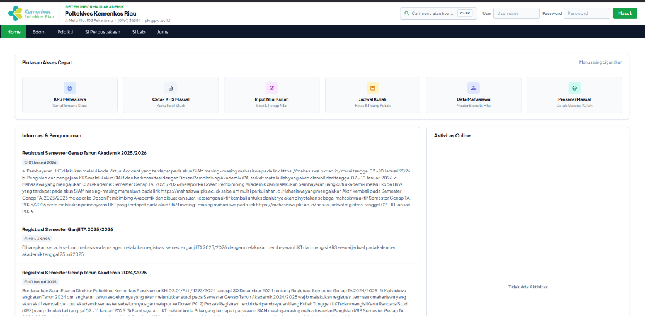Open Data Mahasiswa people icon

click(x=474, y=88)
